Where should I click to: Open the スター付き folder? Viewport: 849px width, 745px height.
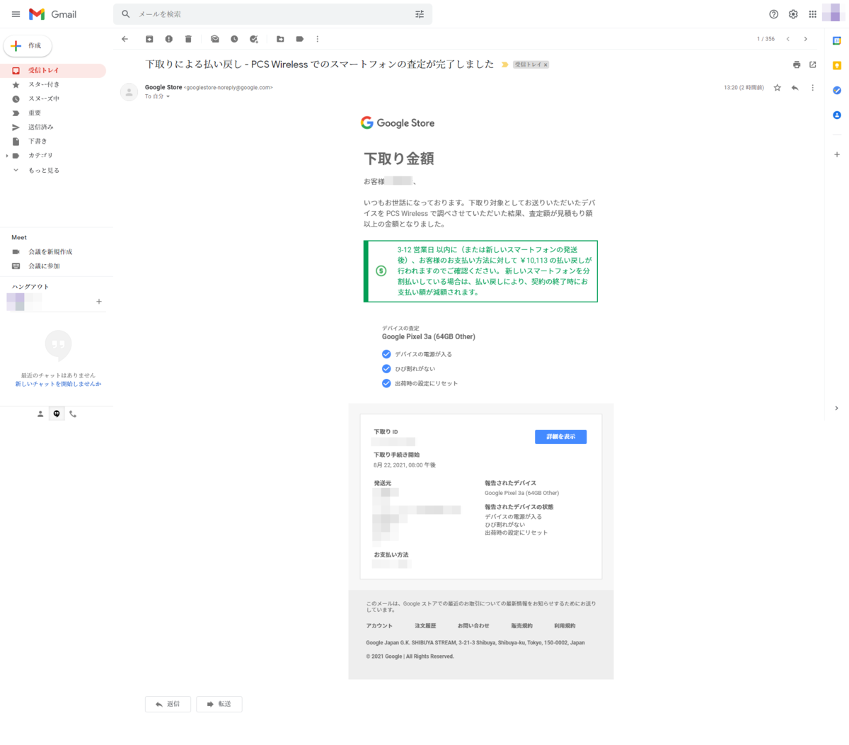click(x=53, y=84)
